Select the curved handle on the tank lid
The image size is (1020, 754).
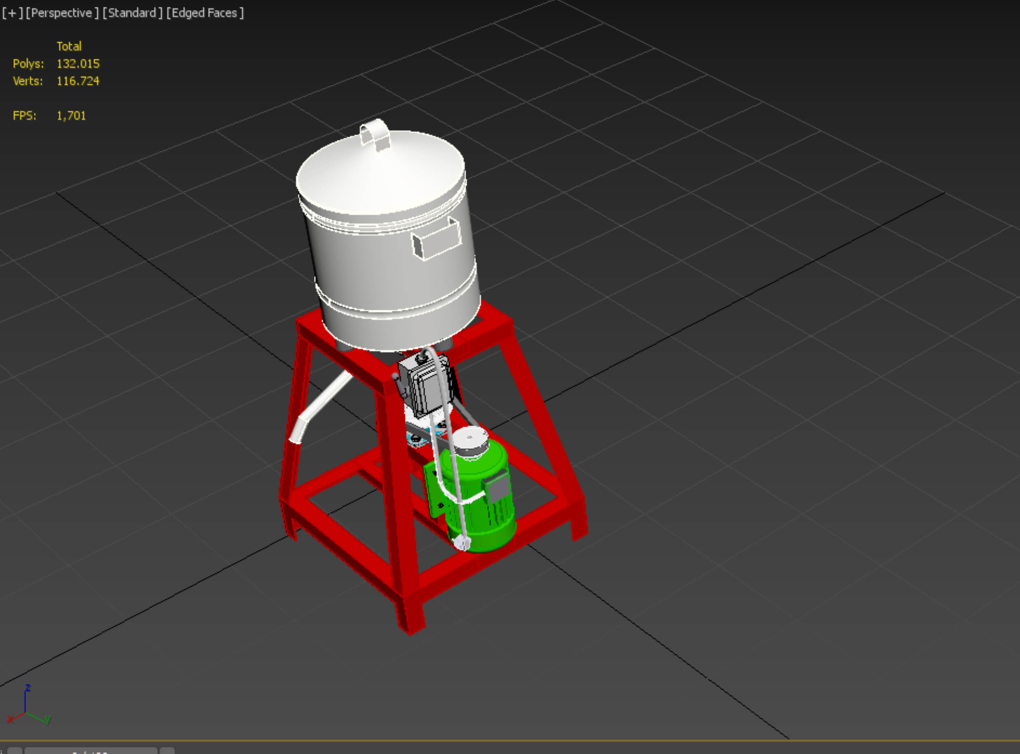(x=375, y=134)
